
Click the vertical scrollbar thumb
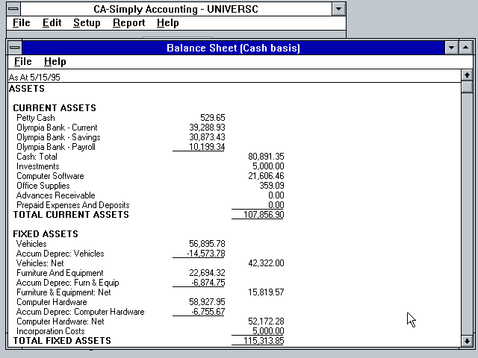coord(467,87)
